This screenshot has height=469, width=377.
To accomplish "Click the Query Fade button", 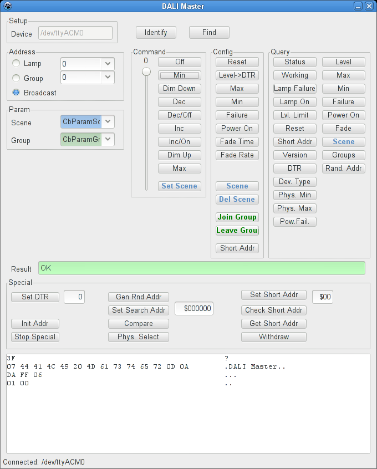I will [x=344, y=128].
